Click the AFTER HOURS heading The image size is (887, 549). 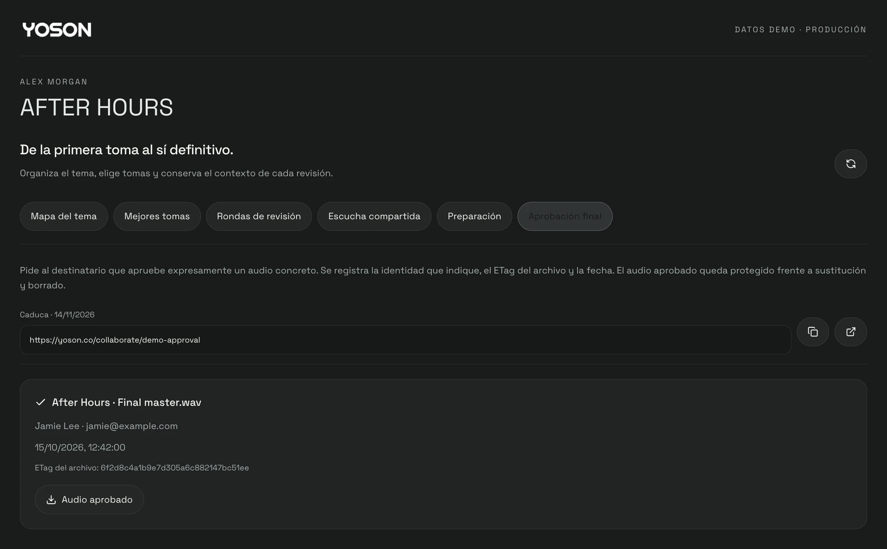tap(97, 107)
